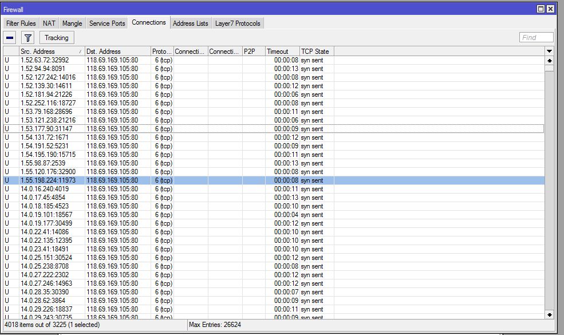Select row with source 1.52.252.116:18727
Screen dimensions: 564x335
[x=274, y=103]
